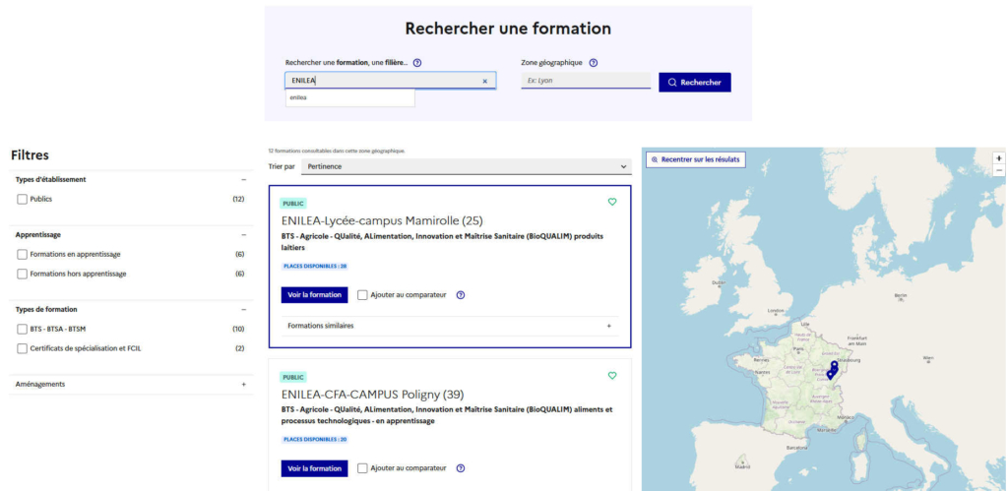The width and height of the screenshot is (1008, 491).
Task: Click the help icon beside 'Rechercher une formation, une filière'
Action: coord(417,63)
